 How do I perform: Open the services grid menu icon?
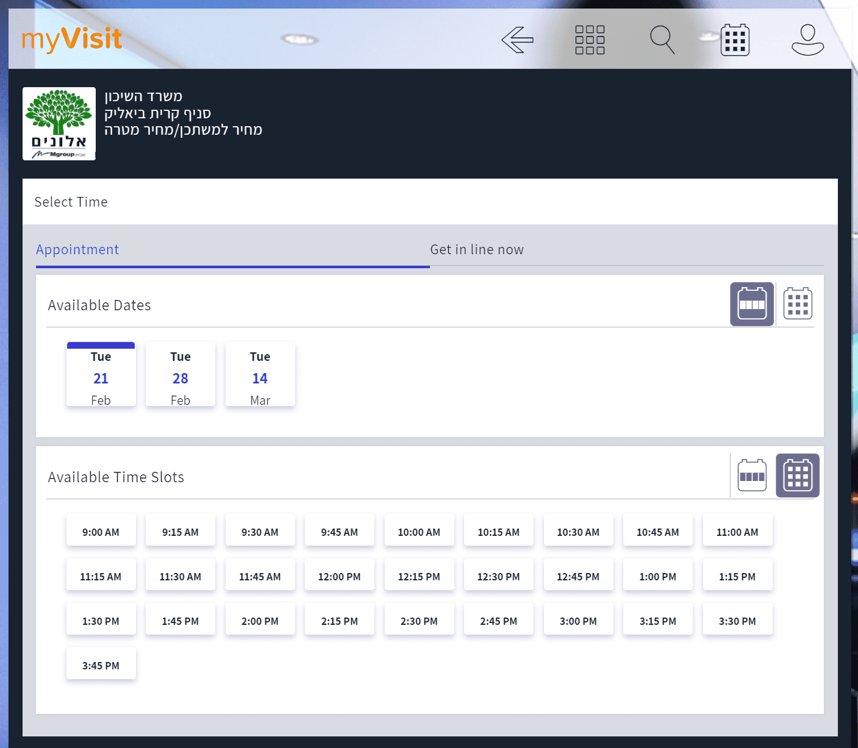pos(590,40)
